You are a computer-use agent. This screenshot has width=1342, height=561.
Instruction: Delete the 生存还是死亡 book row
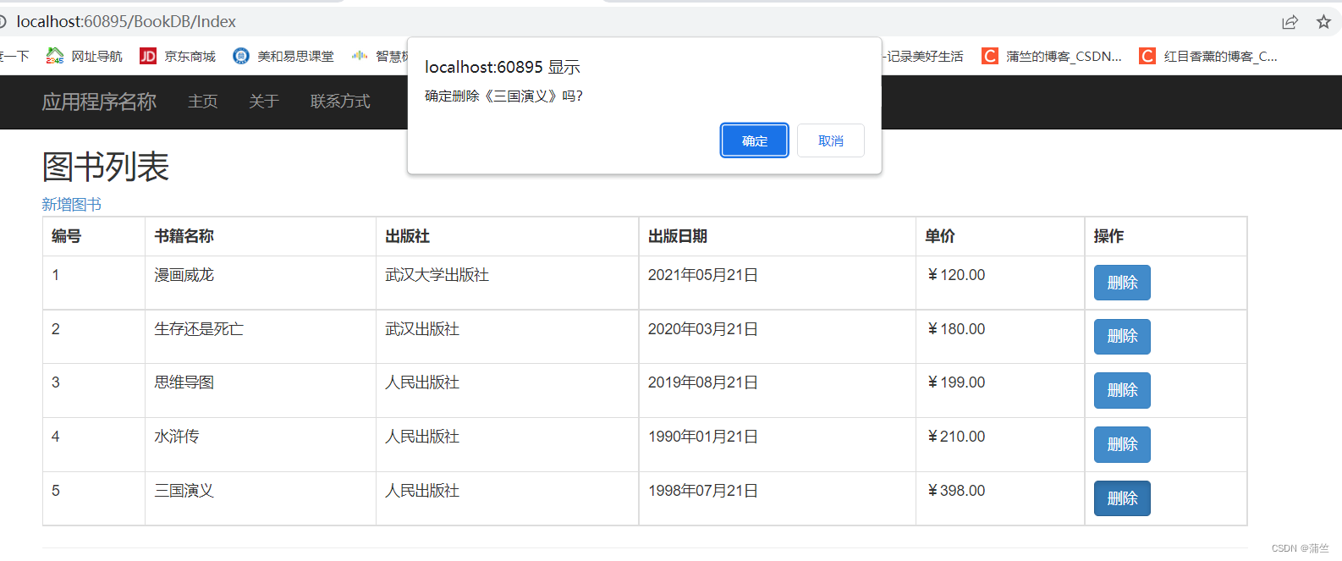[1122, 336]
